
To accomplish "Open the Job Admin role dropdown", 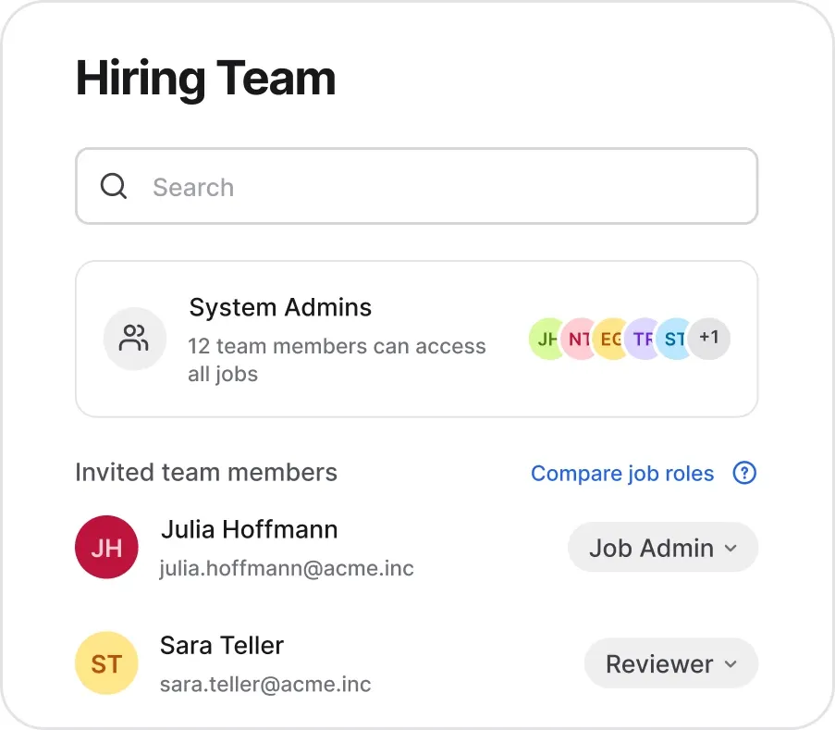I will (x=663, y=548).
